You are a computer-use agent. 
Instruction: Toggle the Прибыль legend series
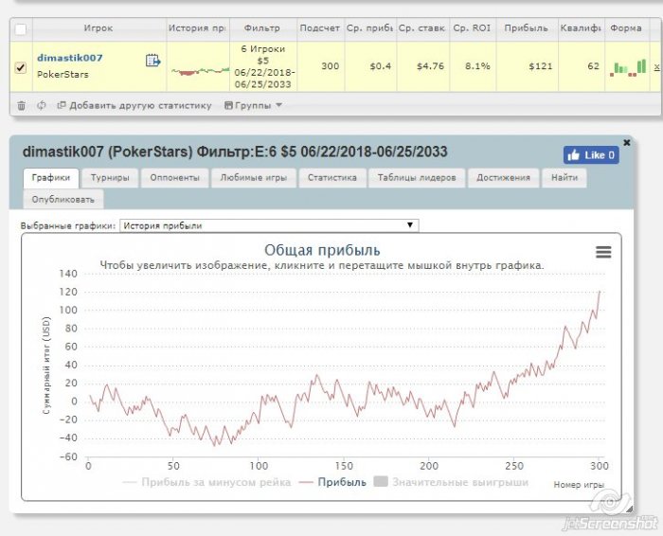[332, 482]
